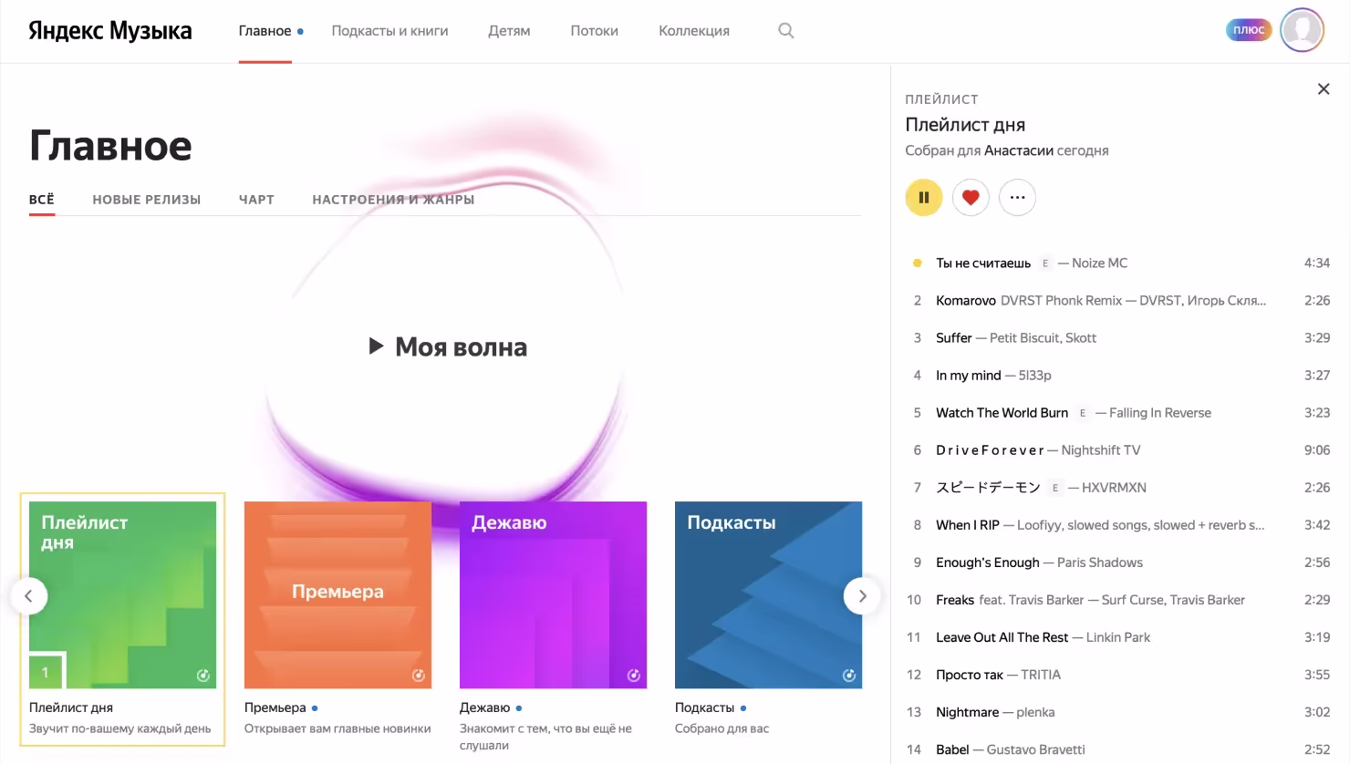The height and width of the screenshot is (764, 1350).
Task: Play the track Leave Out All The Rest
Action: (x=1002, y=637)
